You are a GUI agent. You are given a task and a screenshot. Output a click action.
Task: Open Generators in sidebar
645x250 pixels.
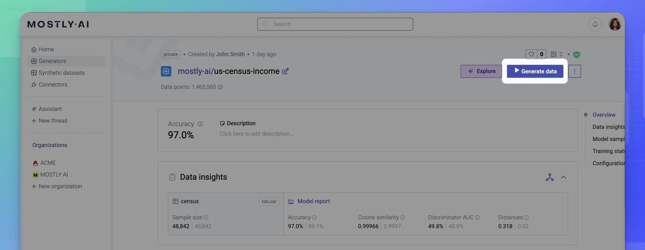[x=67, y=61]
